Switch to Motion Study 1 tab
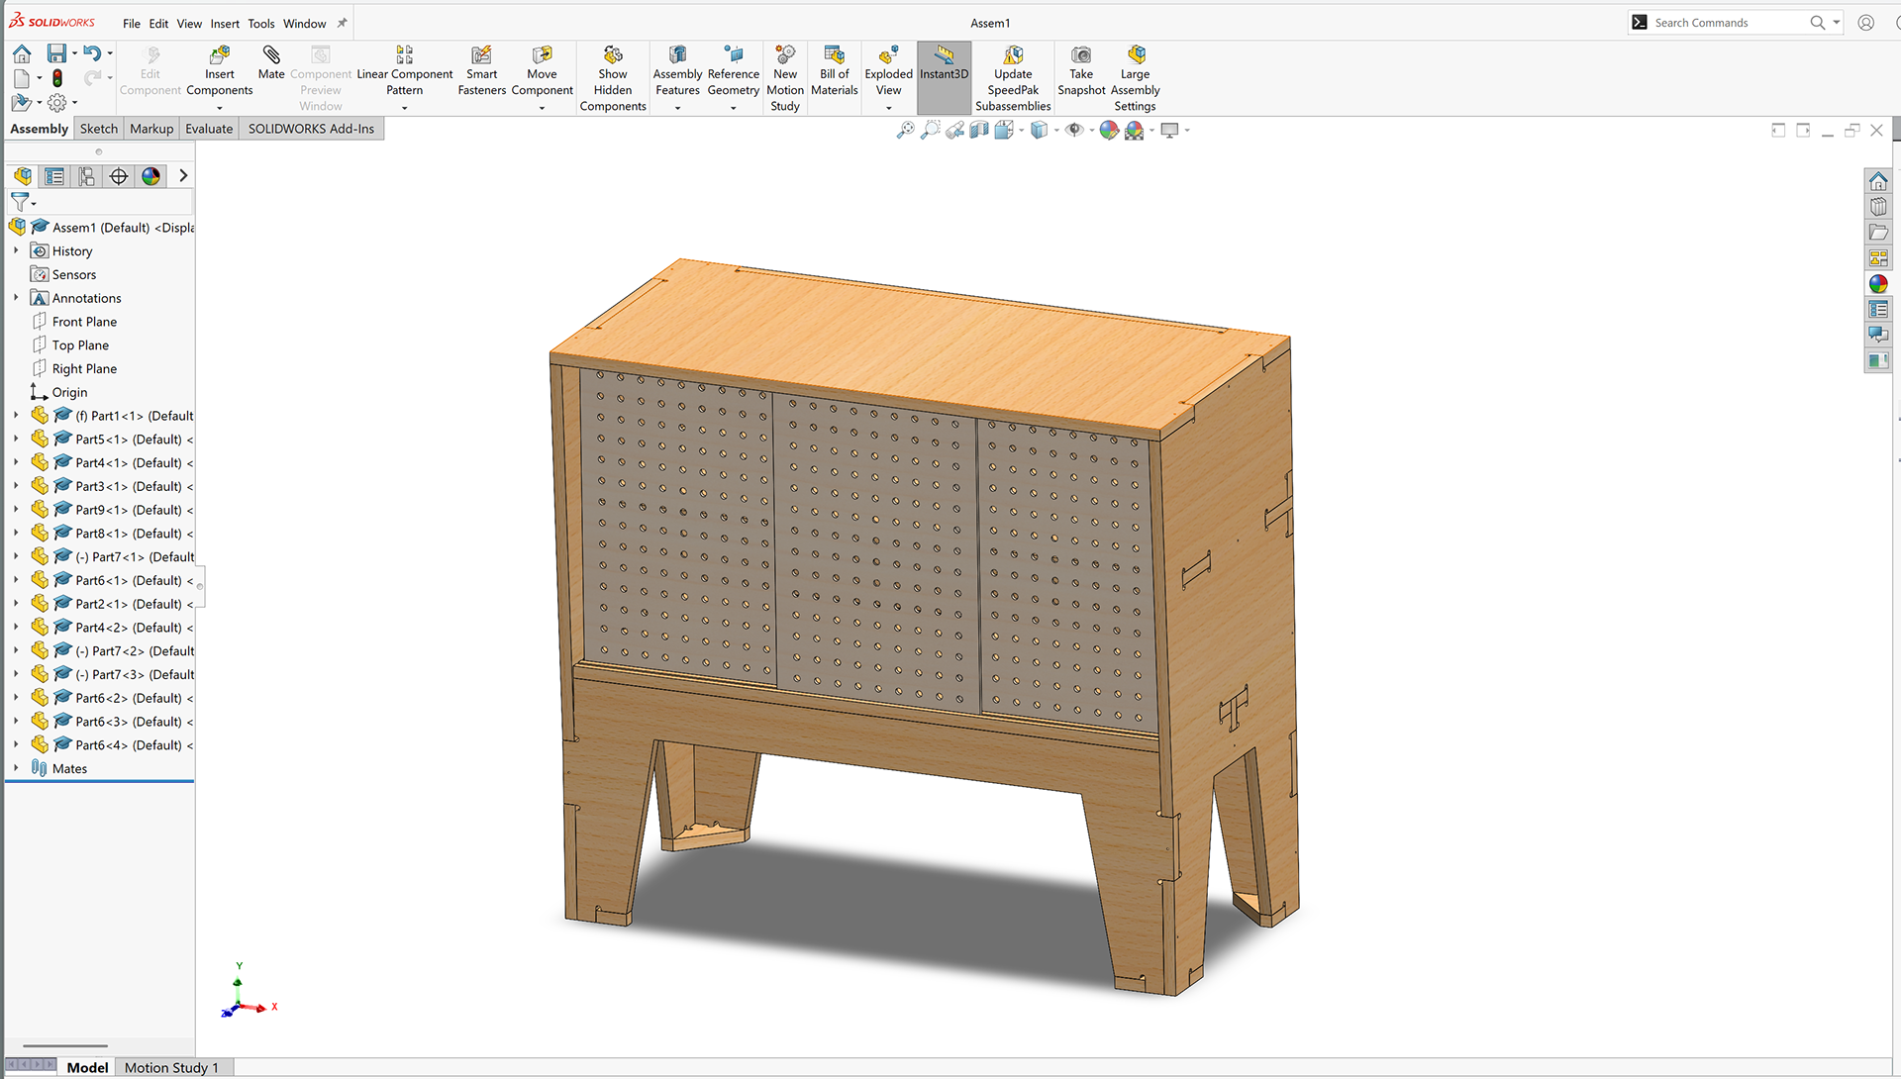This screenshot has height=1079, width=1901. coord(171,1067)
